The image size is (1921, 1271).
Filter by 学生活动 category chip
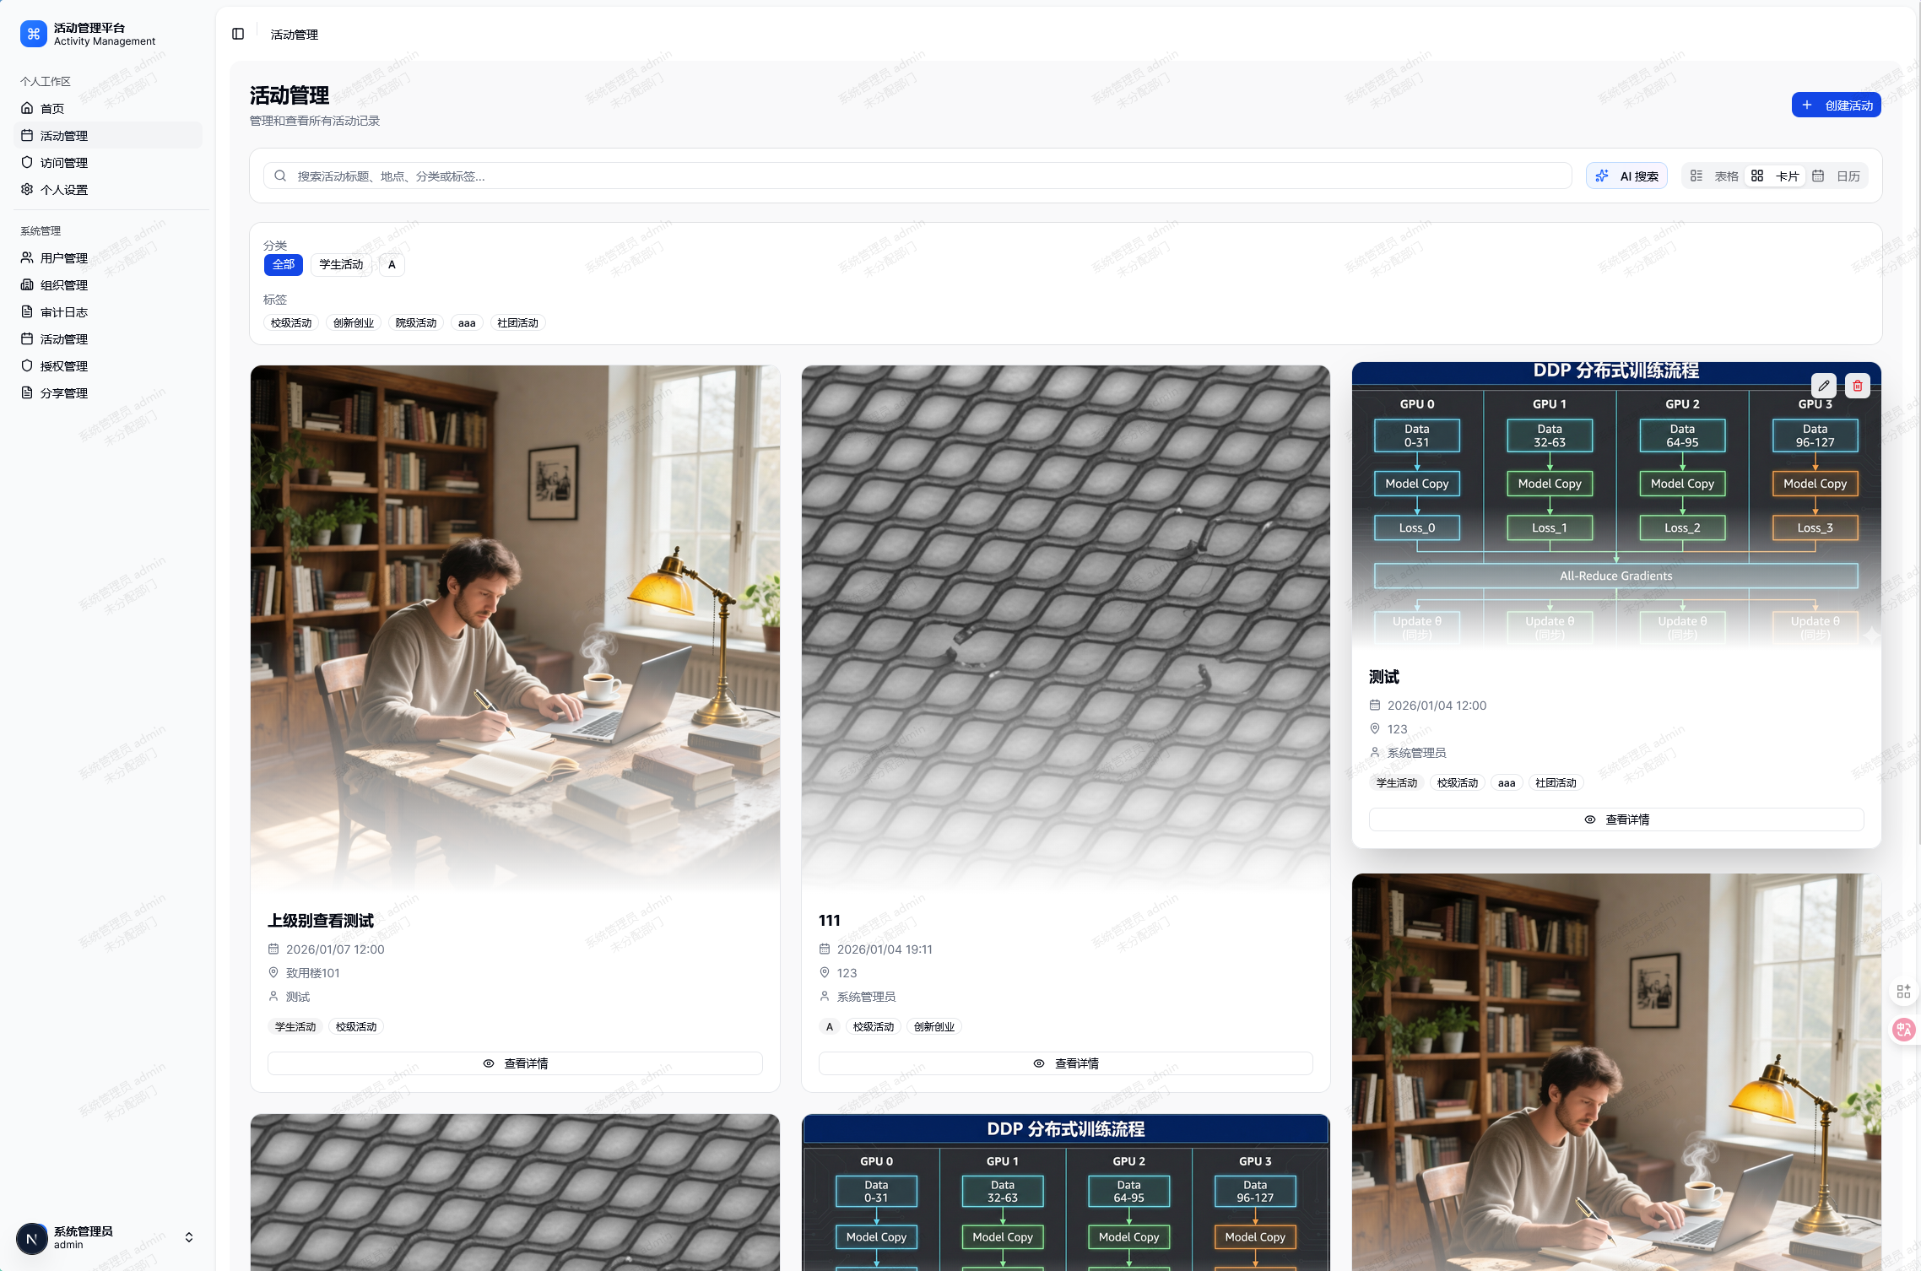click(341, 265)
